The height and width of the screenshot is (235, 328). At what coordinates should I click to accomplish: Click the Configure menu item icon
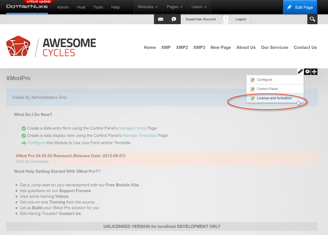[253, 80]
